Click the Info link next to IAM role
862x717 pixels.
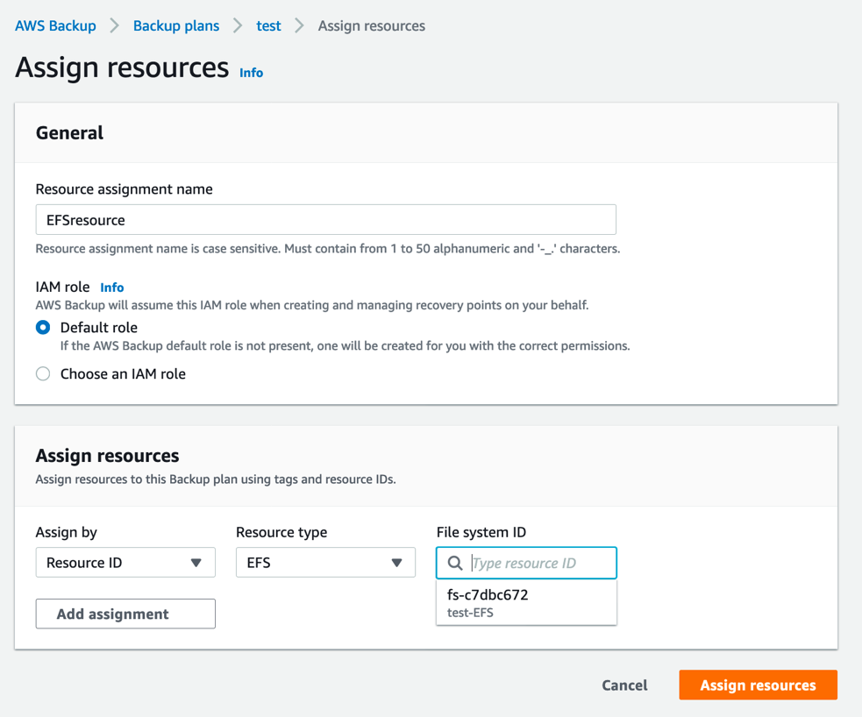(x=111, y=287)
